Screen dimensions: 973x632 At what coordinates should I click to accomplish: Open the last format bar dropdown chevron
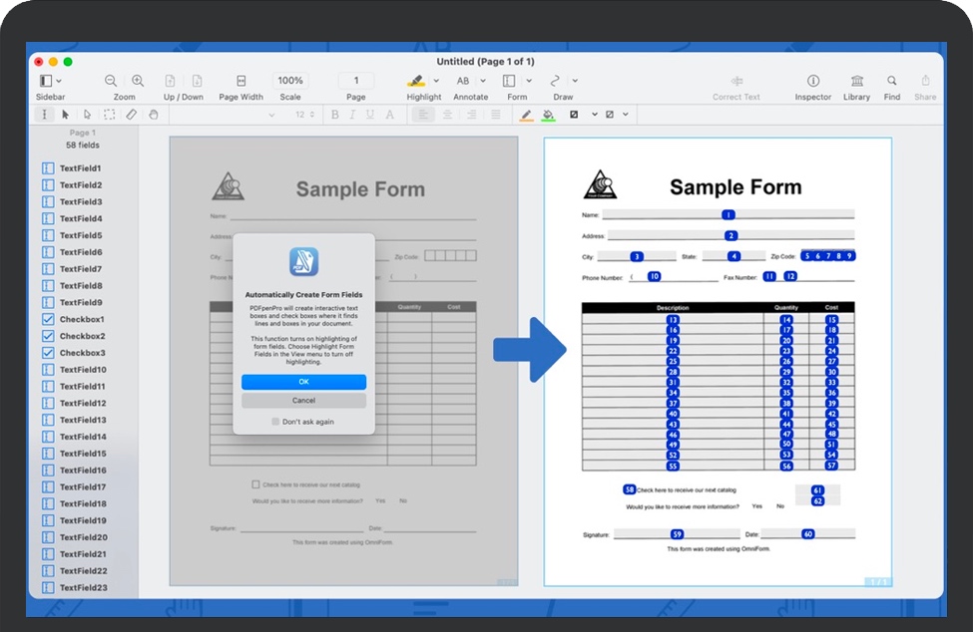point(626,115)
